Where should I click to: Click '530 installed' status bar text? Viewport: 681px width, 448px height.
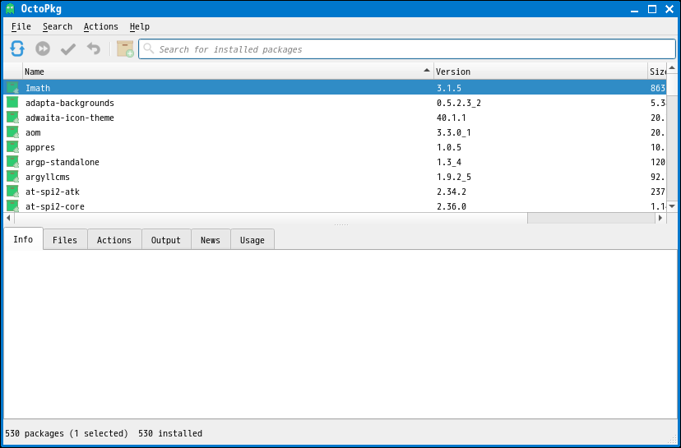(x=170, y=433)
